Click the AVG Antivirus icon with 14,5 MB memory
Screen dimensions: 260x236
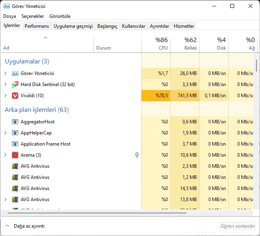tap(15, 188)
